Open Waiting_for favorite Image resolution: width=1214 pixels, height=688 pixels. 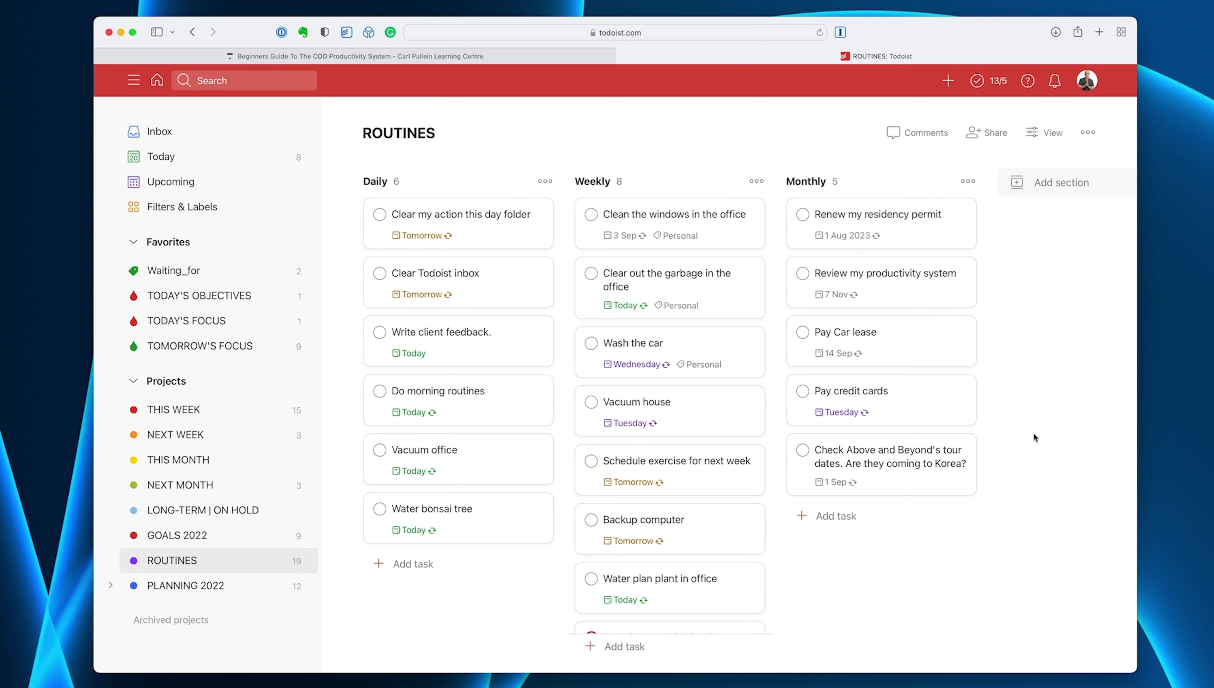click(x=218, y=271)
